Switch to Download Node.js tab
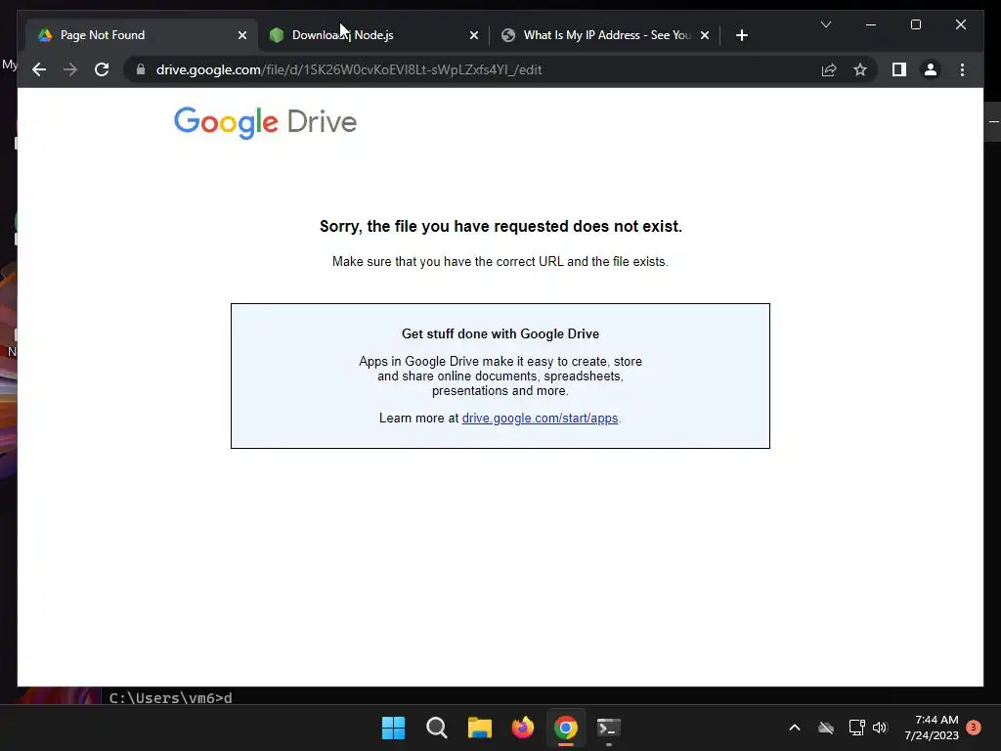The width and height of the screenshot is (1001, 751). point(373,35)
